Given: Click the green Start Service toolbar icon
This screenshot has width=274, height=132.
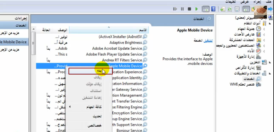Looking at the screenshot, I should pos(196,9).
